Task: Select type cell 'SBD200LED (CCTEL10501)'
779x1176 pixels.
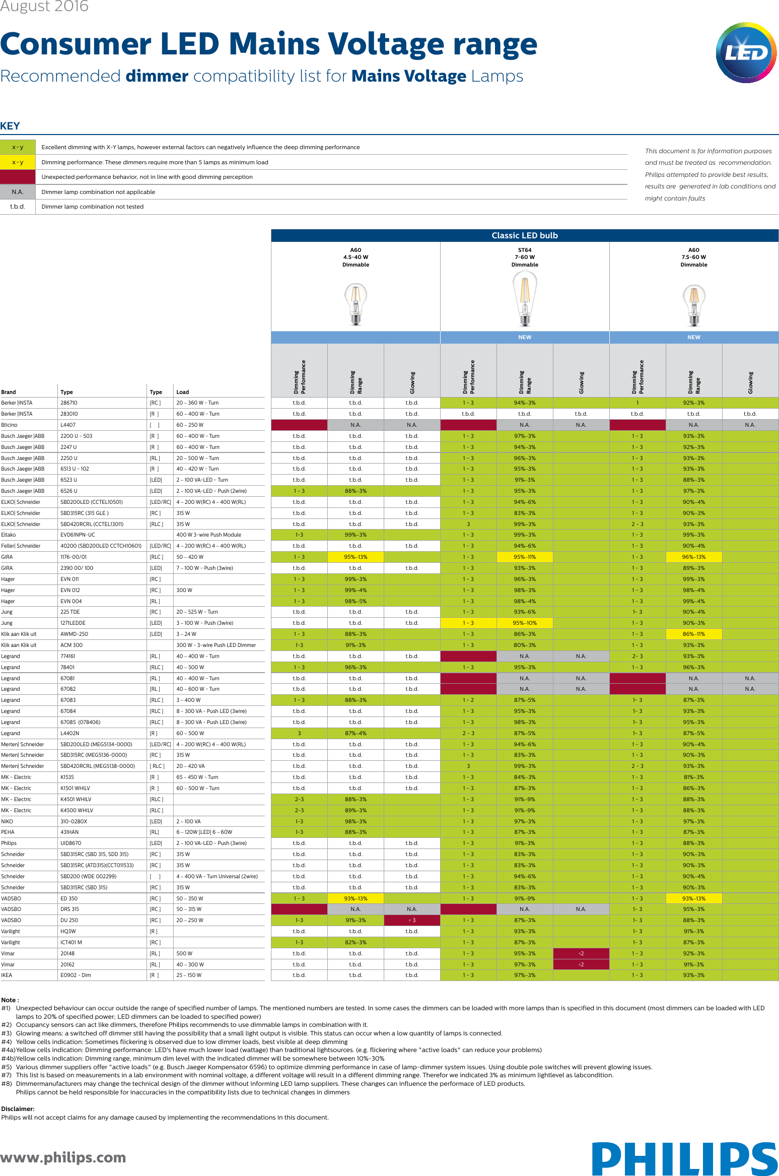Action: tap(92, 502)
